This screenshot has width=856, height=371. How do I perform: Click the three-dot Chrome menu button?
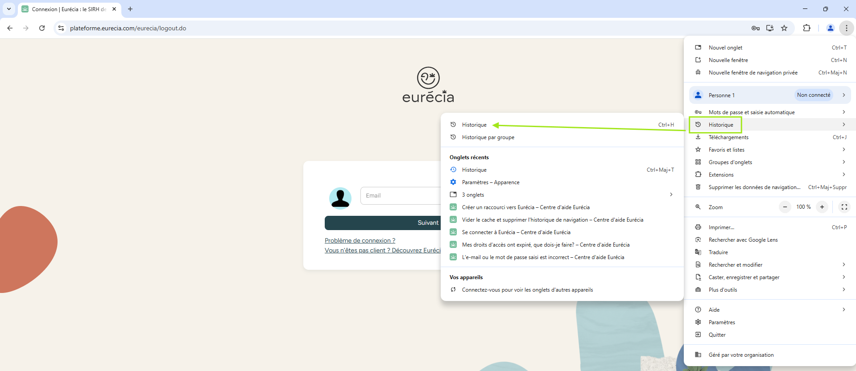846,28
